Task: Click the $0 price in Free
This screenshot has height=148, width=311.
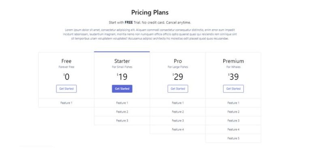Action: tap(66, 77)
